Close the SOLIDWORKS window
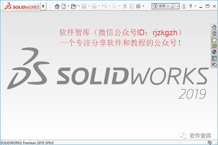218x145 pixels. click(214, 6)
